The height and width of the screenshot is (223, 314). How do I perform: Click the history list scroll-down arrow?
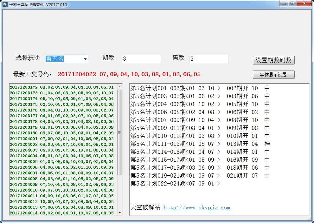click(x=120, y=213)
